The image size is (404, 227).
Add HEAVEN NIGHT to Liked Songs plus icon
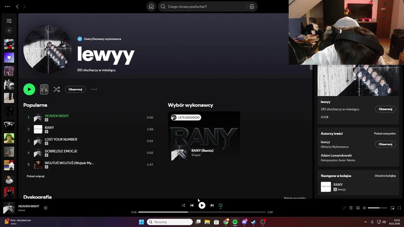tap(46, 208)
